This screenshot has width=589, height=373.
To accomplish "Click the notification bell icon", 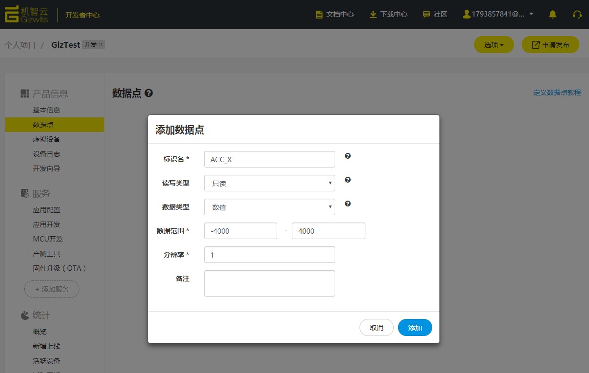I will [552, 15].
